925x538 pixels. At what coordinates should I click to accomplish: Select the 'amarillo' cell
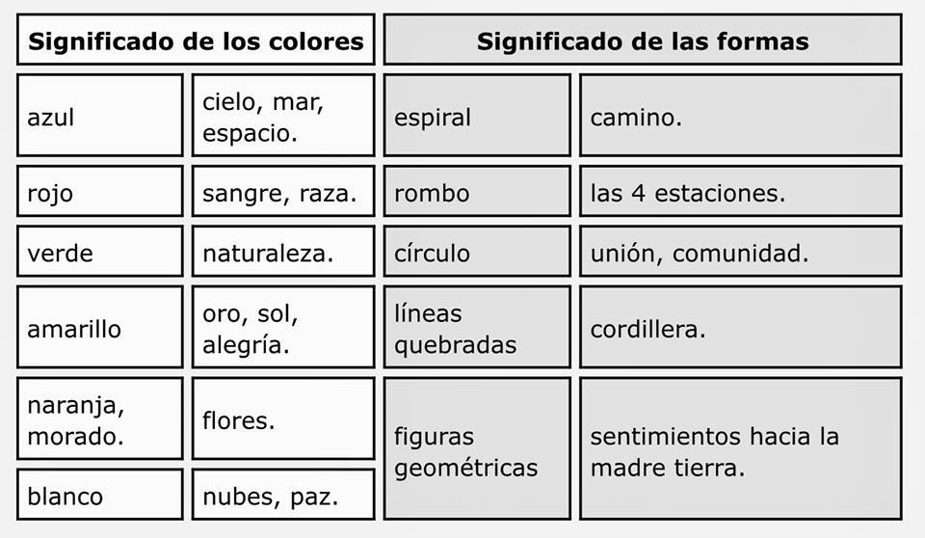pos(99,327)
